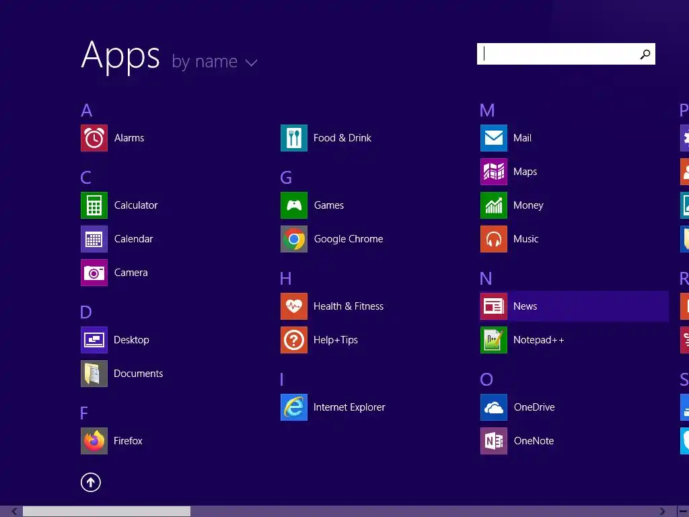Click the 'Alarms' label

[x=129, y=138]
